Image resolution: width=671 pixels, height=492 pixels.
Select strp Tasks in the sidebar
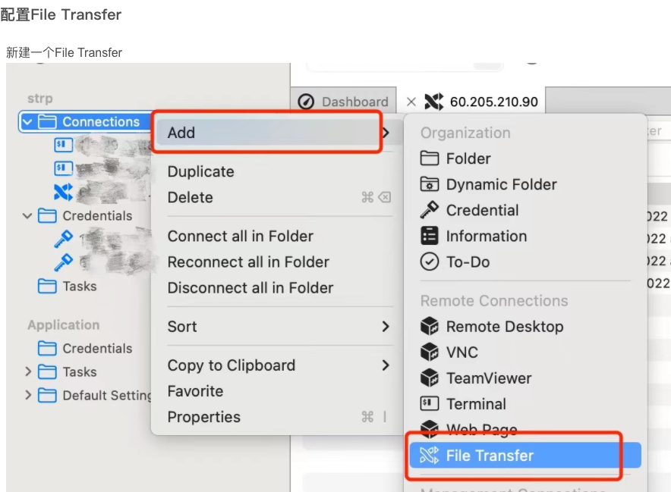coord(80,287)
